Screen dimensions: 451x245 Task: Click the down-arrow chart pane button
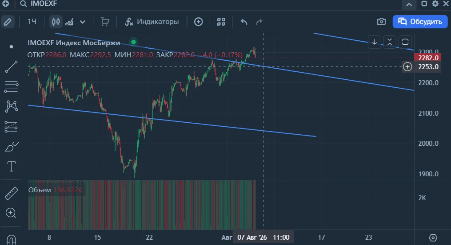[375, 42]
